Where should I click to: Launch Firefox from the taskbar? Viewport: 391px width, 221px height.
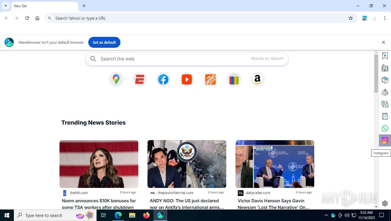click(x=146, y=215)
